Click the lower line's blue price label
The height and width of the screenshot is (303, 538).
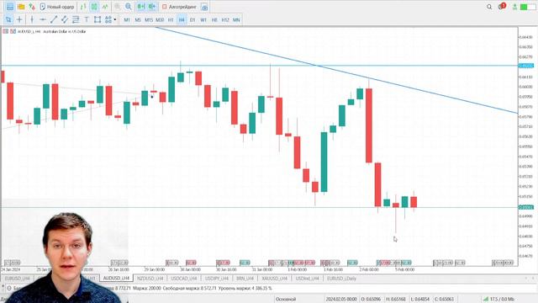click(x=526, y=207)
